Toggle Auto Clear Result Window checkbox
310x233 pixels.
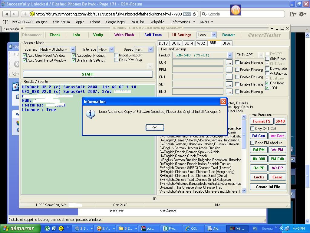pos(25,55)
